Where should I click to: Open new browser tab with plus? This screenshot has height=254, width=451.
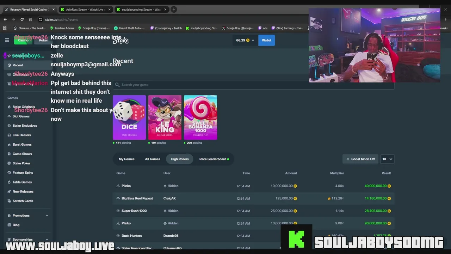pyautogui.click(x=174, y=10)
